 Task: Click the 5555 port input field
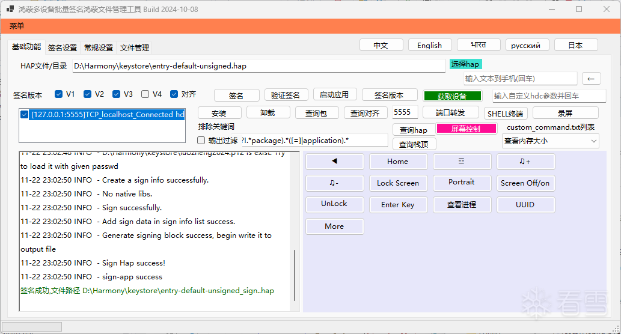(x=405, y=112)
